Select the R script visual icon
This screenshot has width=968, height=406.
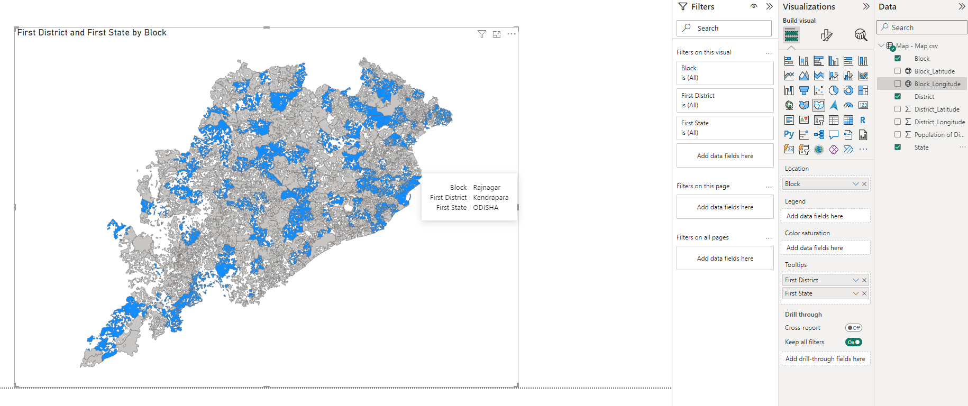[x=863, y=120]
